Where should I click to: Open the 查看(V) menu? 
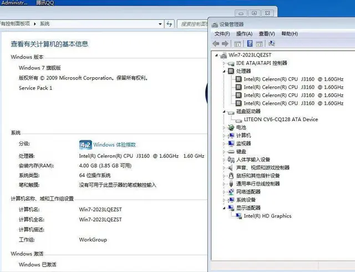point(267,34)
